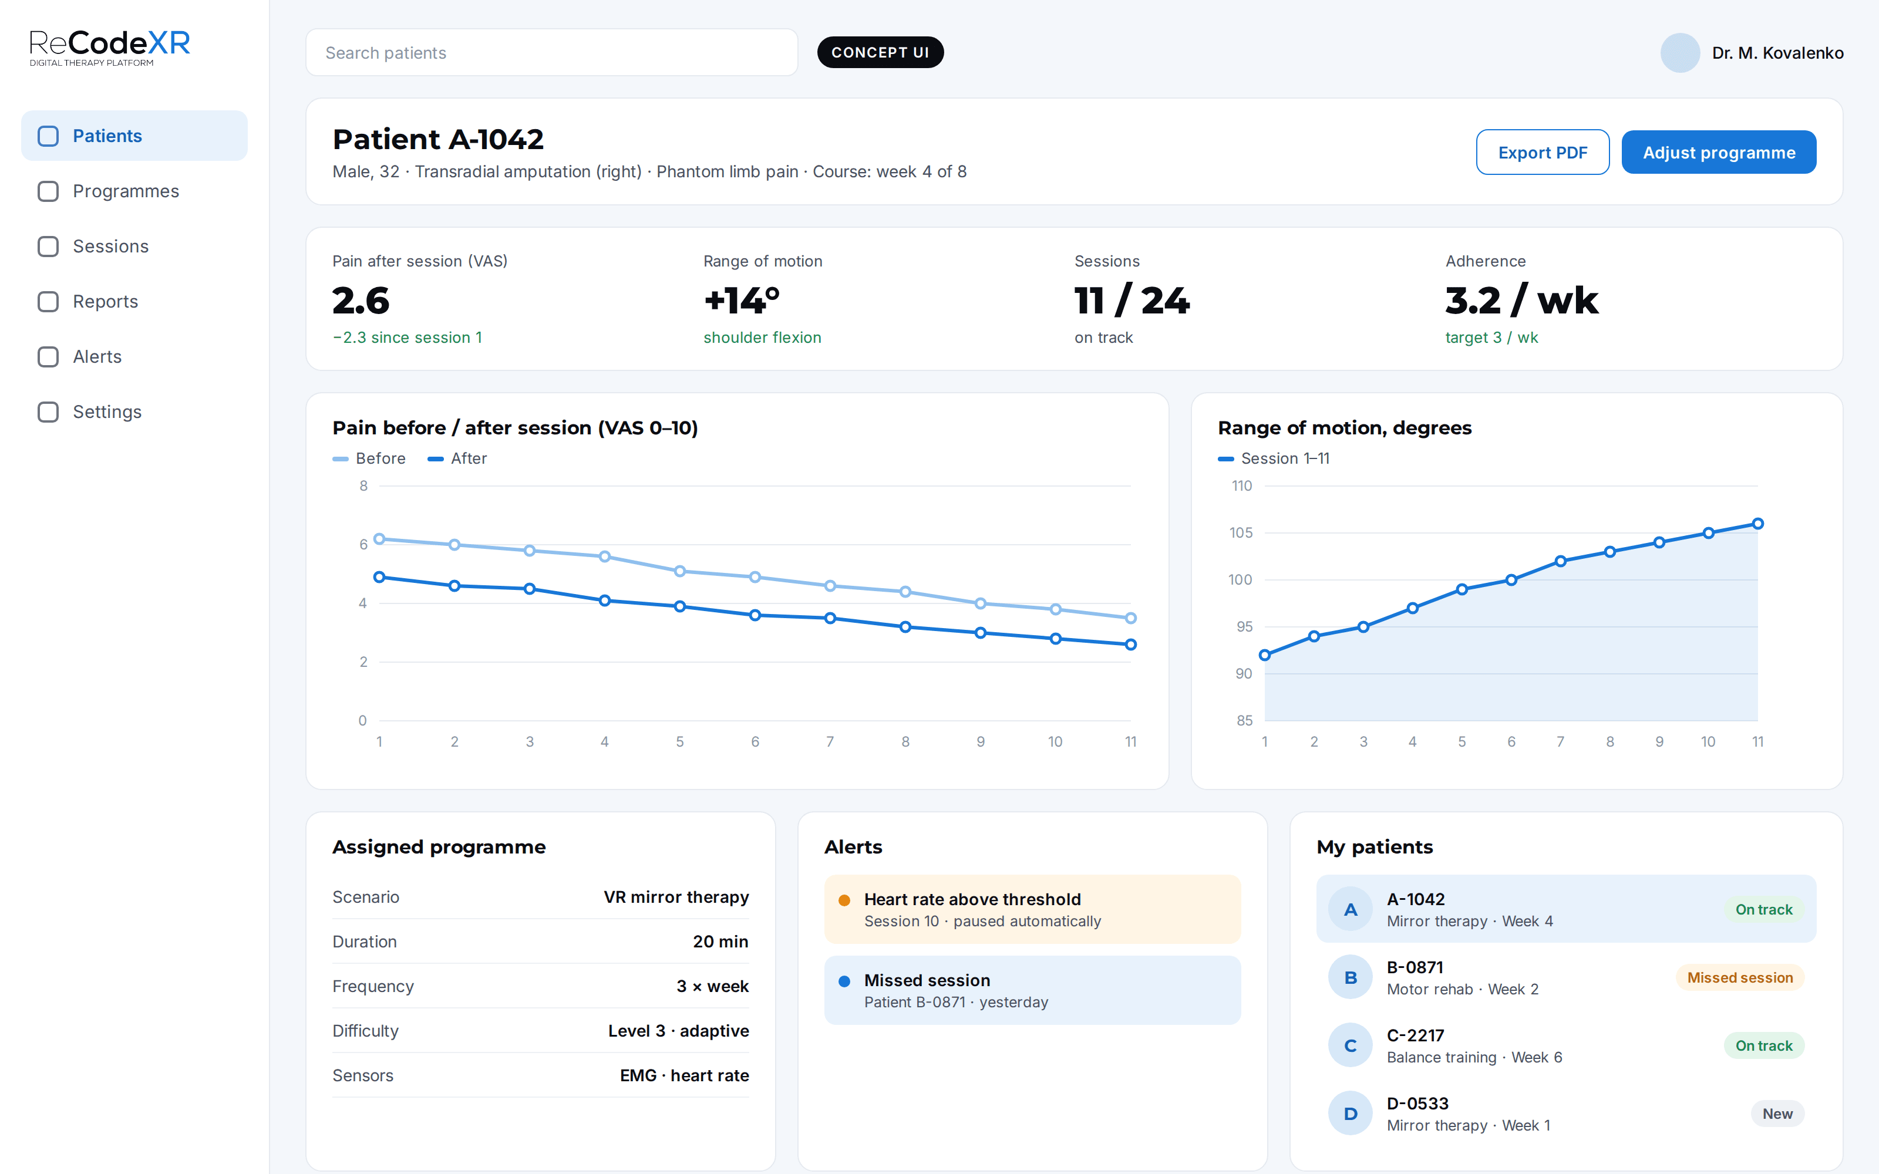Click the '3 × week' frequency value
This screenshot has height=1174, width=1879.
point(713,986)
